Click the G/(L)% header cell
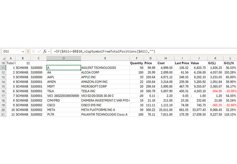Viewport: 237px width, 164px height. [x=230, y=63]
